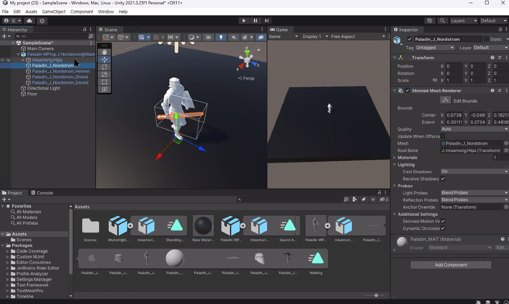Click the Edit button for Paladin_MAT shader
The image size is (509, 304).
click(501, 248)
